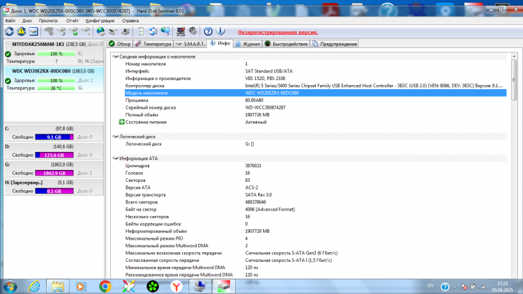This screenshot has width=523, height=294.
Task: Collapse the Логический диск section
Action: tap(115, 137)
